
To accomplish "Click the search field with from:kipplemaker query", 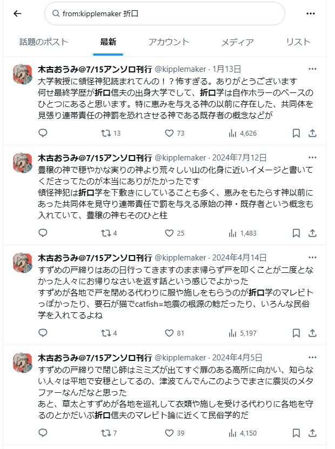I will coord(164,14).
